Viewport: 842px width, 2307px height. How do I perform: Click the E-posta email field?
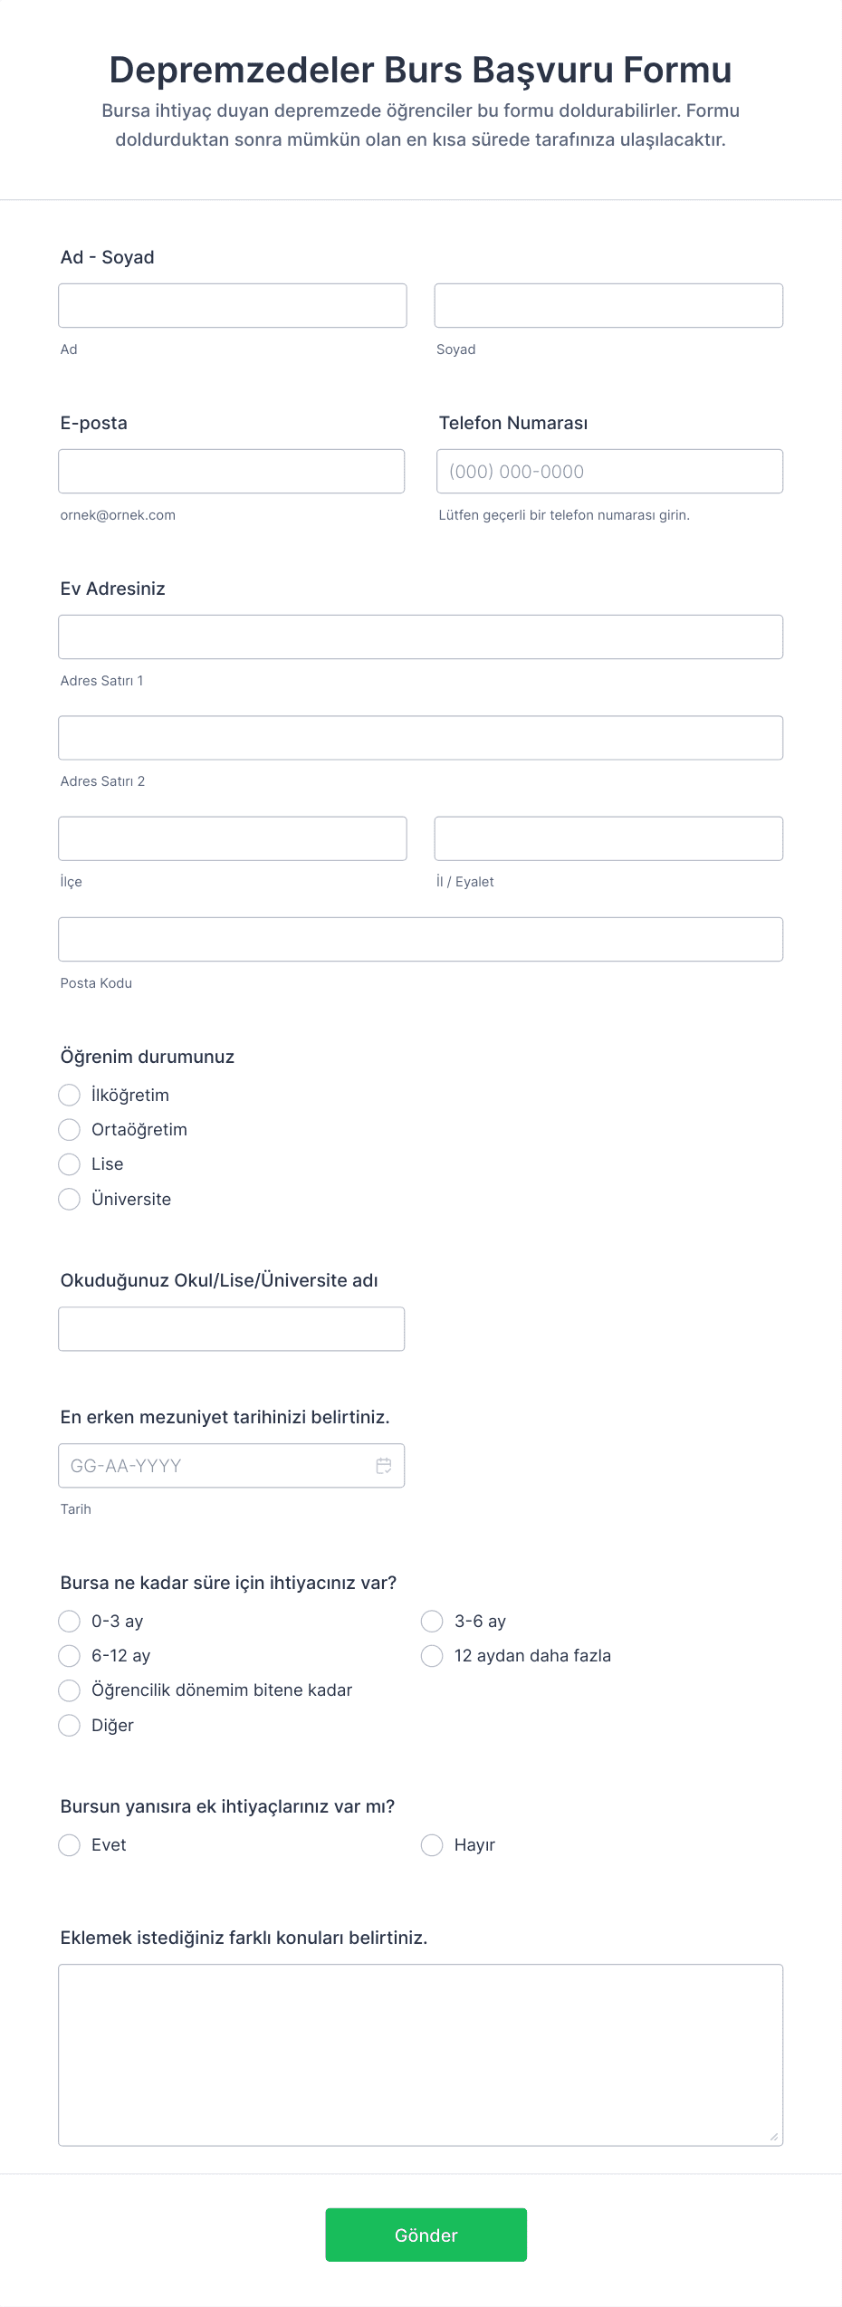(x=231, y=471)
